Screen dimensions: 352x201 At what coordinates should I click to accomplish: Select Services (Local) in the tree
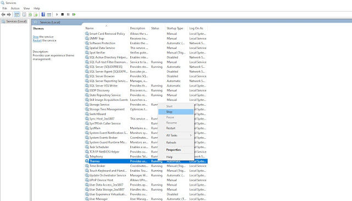[x=14, y=21]
